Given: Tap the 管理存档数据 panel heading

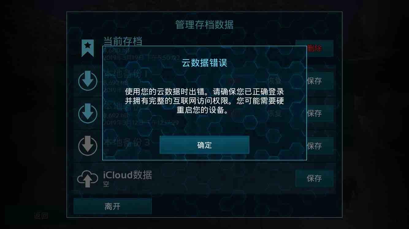Looking at the screenshot, I should [204, 25].
